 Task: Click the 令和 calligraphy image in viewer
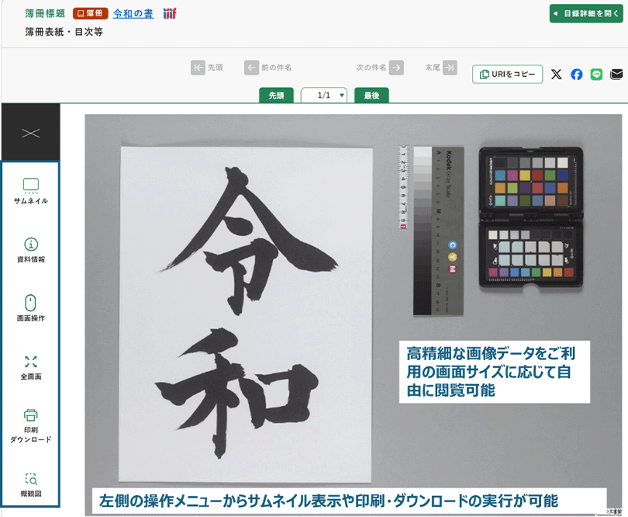(x=246, y=311)
